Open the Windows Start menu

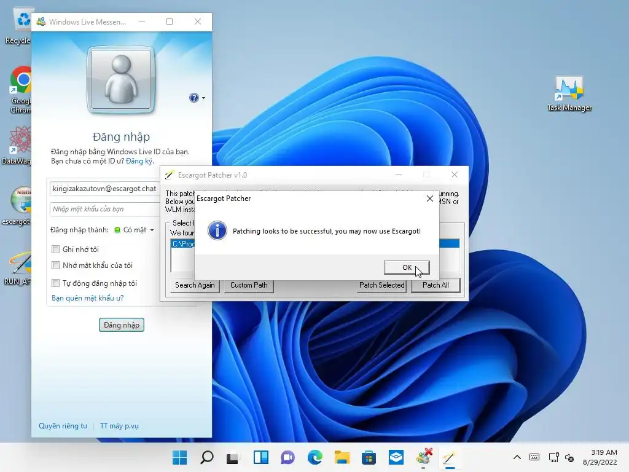(180, 457)
